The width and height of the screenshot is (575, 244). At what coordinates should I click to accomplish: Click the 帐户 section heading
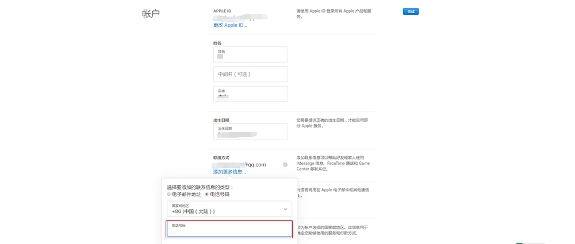tap(151, 13)
